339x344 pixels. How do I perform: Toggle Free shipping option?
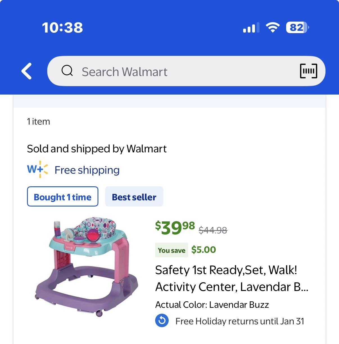click(x=87, y=170)
